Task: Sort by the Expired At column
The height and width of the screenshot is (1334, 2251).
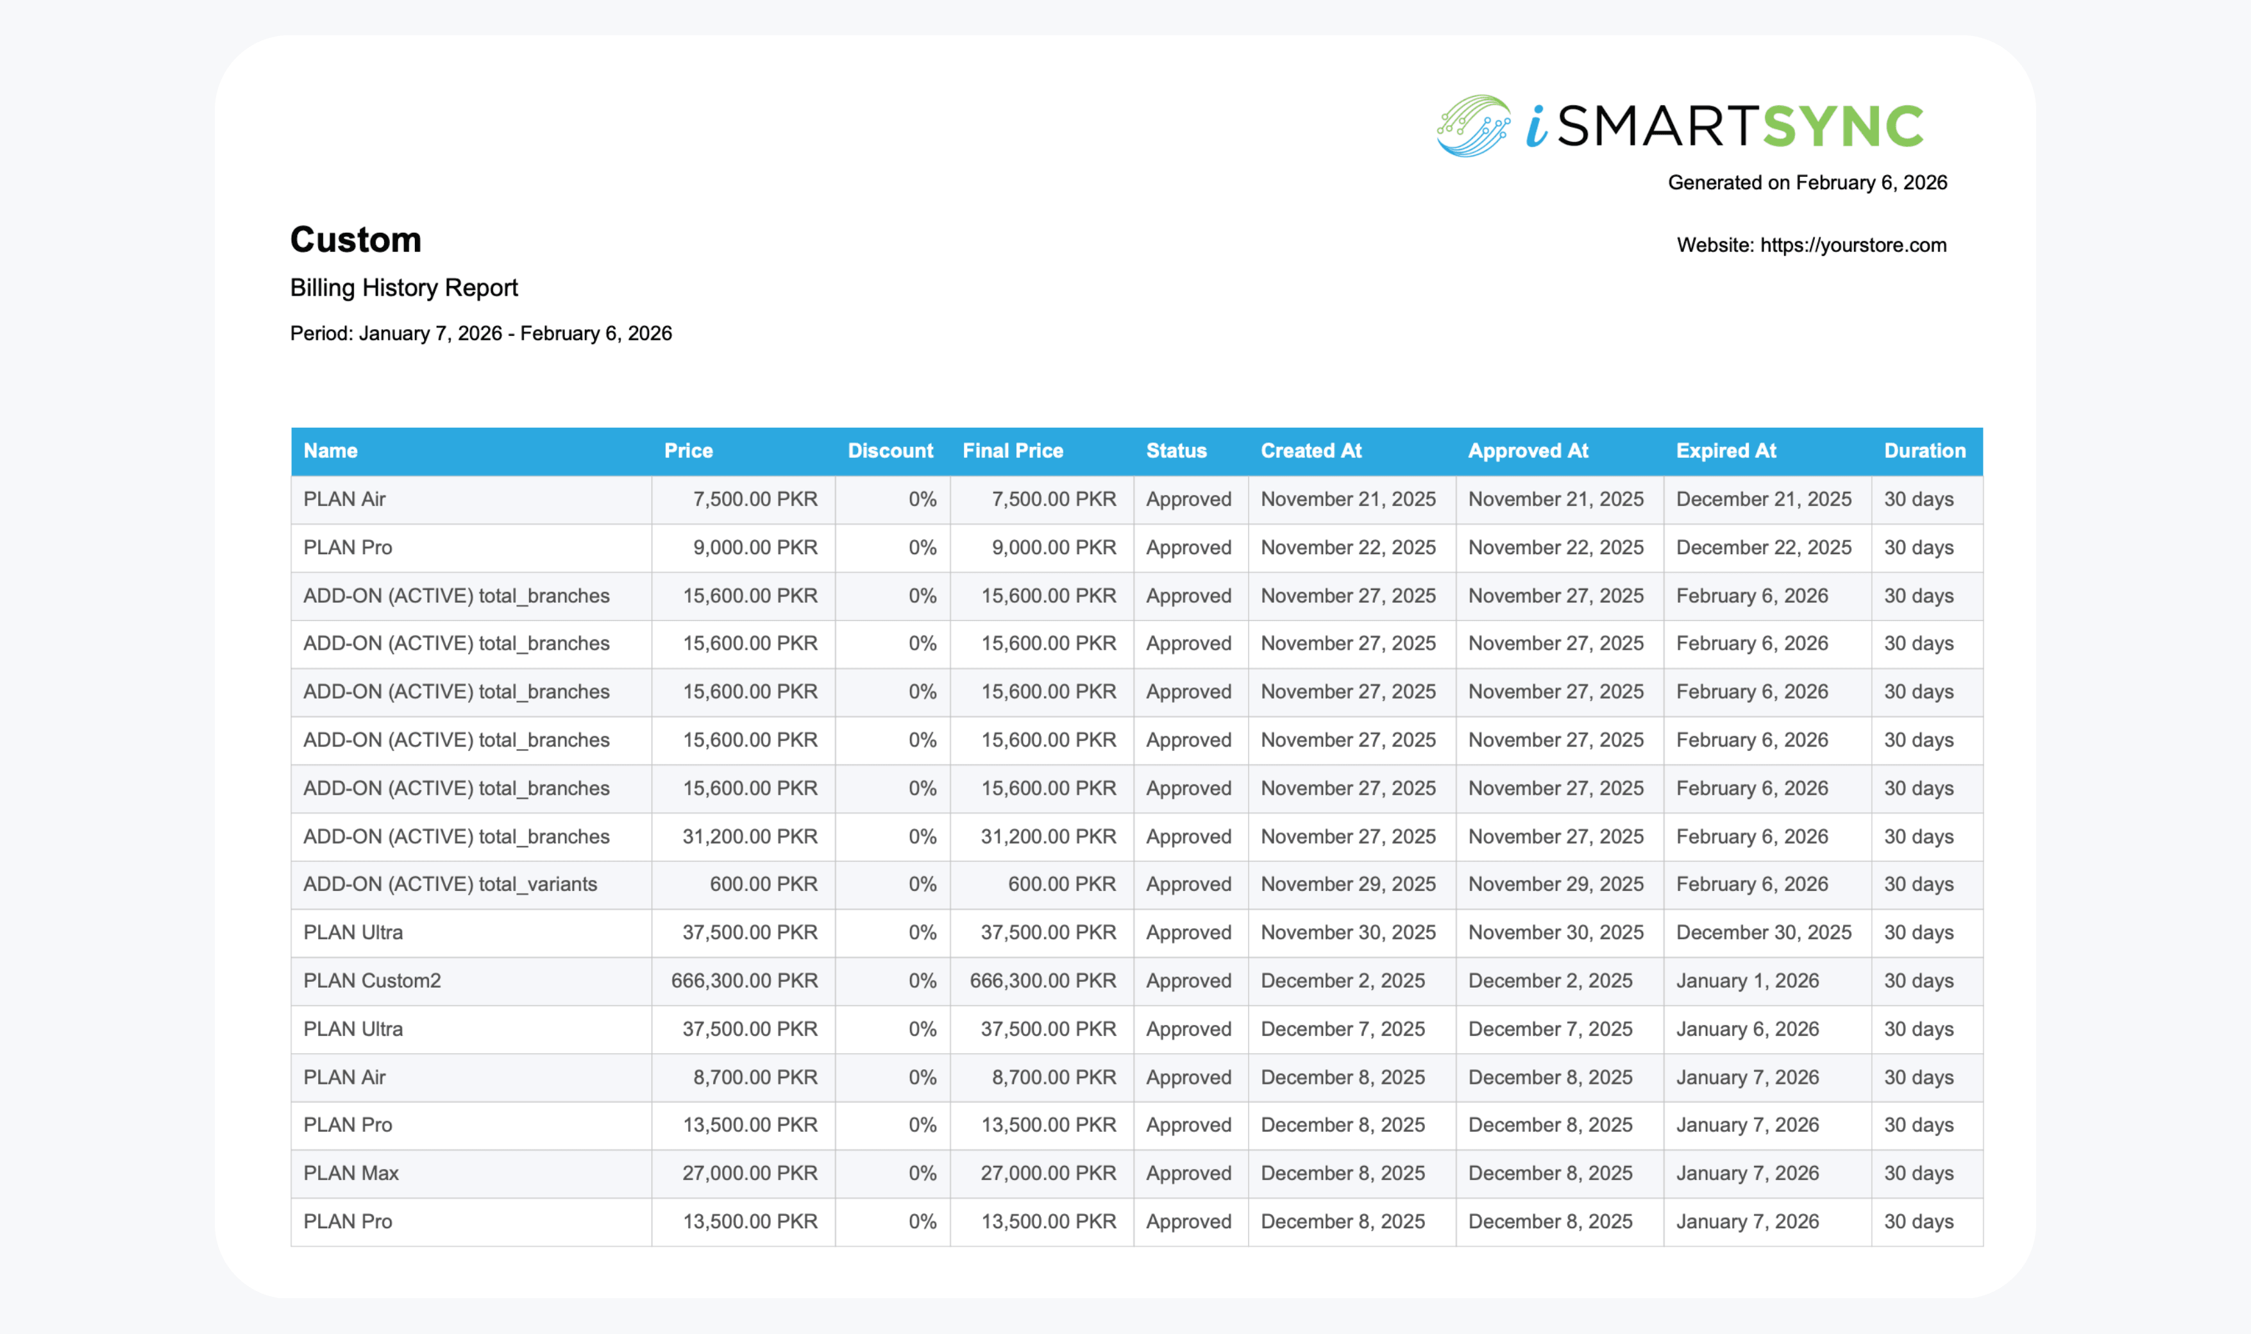Action: click(x=1726, y=450)
